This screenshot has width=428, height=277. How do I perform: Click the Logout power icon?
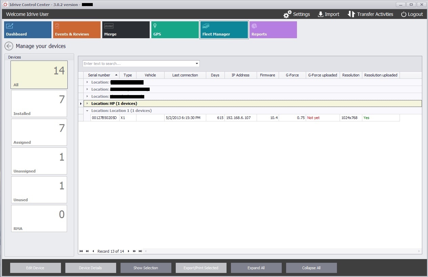pos(404,14)
